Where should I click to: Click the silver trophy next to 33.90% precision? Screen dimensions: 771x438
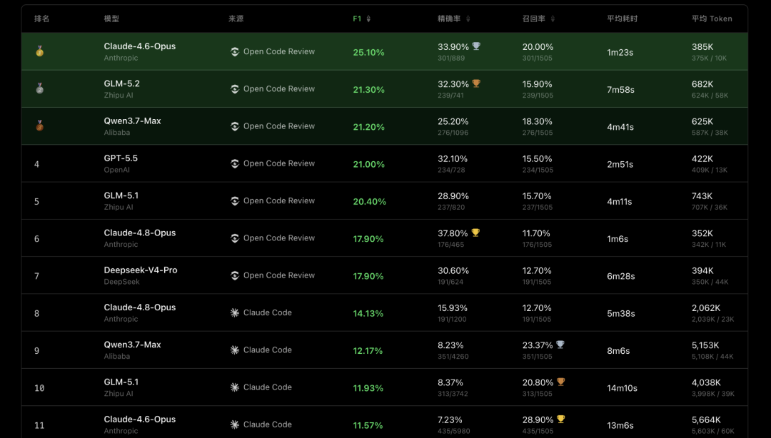tap(476, 46)
